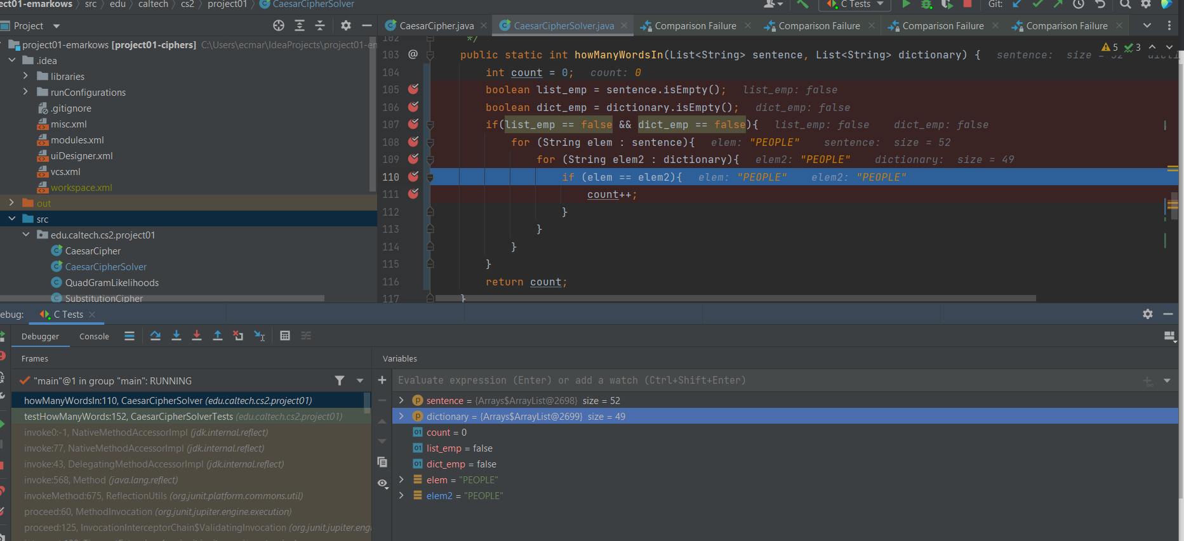Disable the breakpoint on line 110
The width and height of the screenshot is (1184, 541).
pyautogui.click(x=413, y=177)
